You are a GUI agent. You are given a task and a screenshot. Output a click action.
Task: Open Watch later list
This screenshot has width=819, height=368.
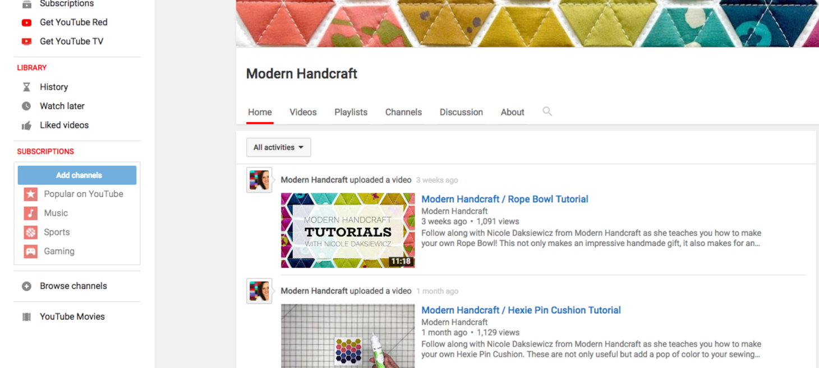click(62, 106)
